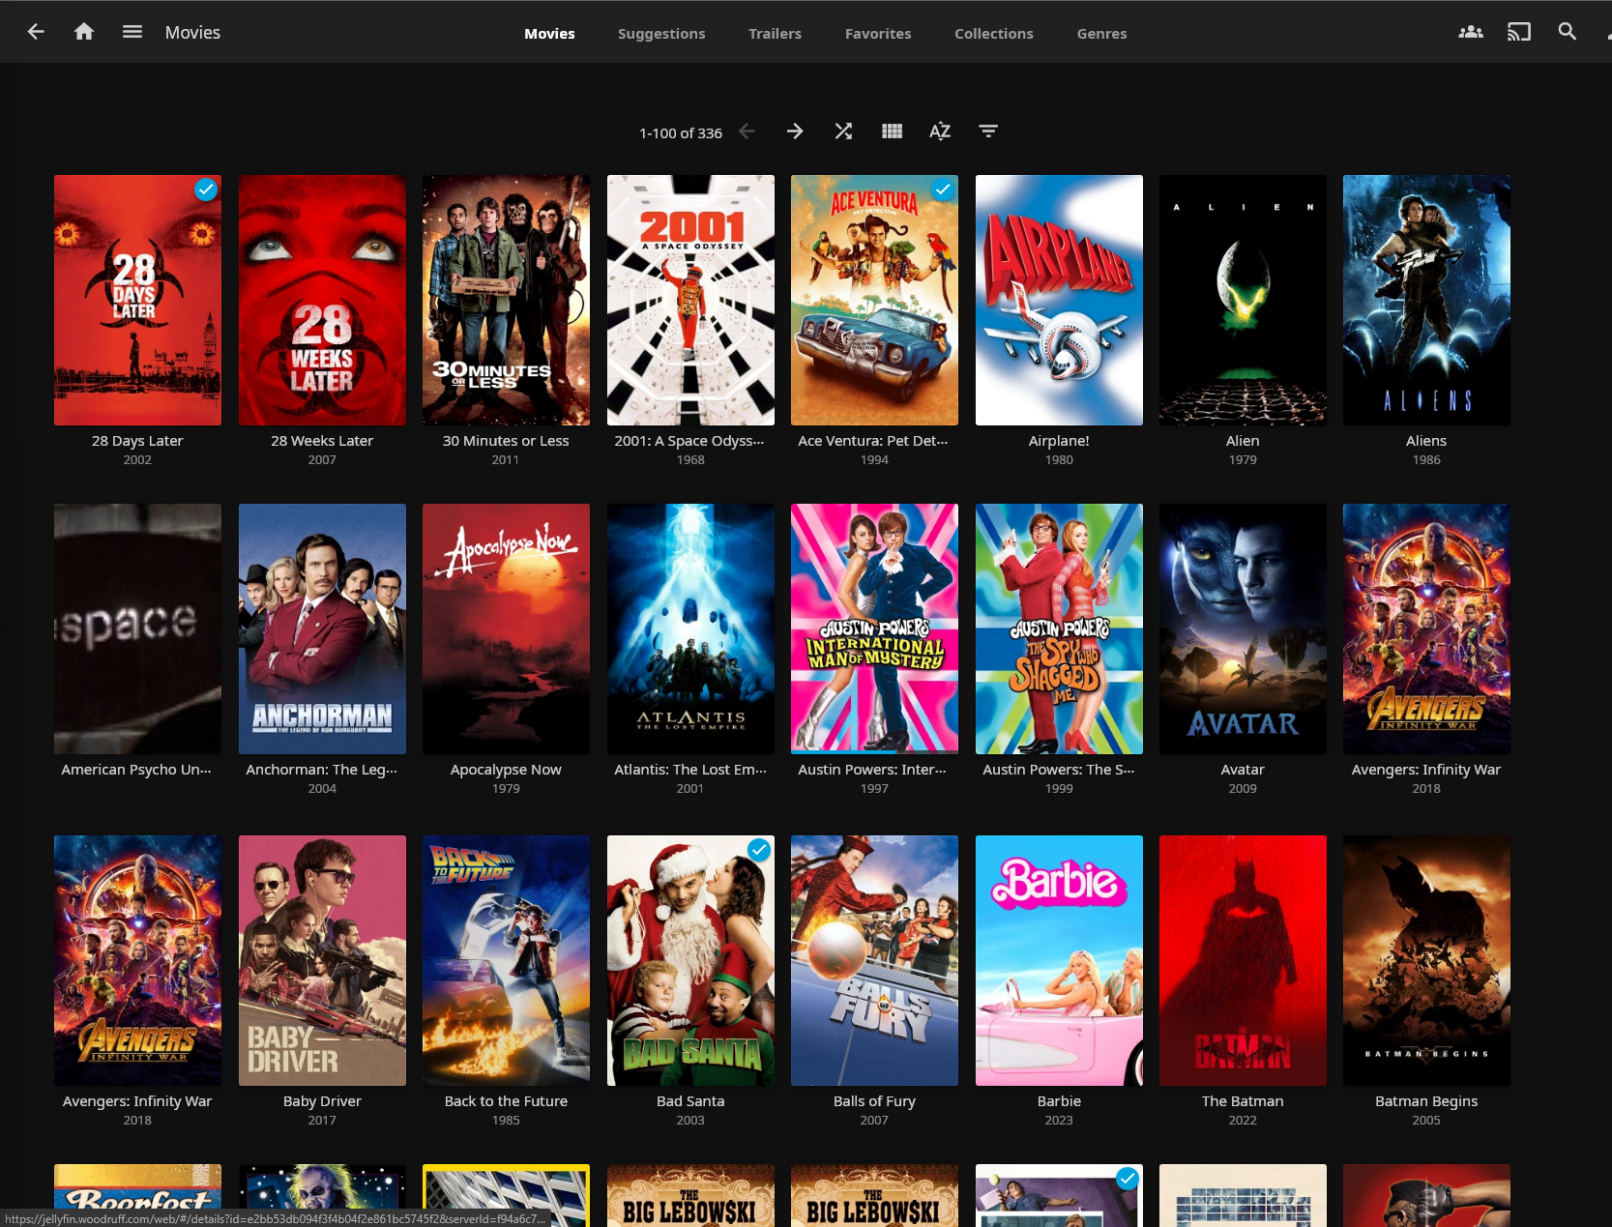Open Austin Powers International Man of Mystery poster

874,628
